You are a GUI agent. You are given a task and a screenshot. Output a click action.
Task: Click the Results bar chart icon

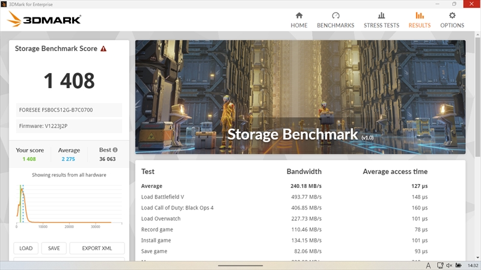(x=419, y=16)
